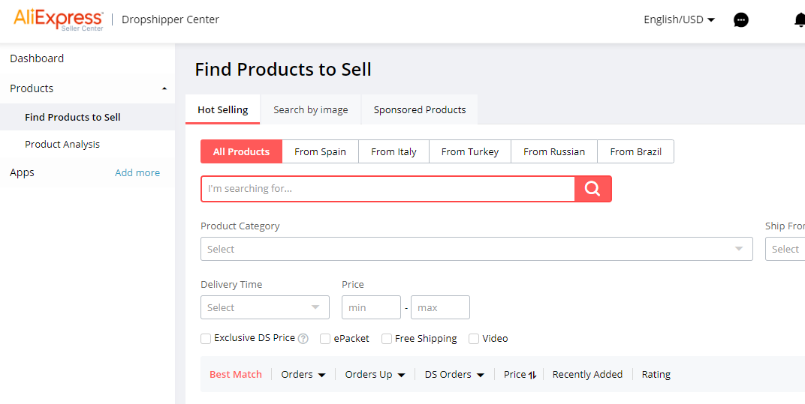Viewport: 805px width, 404px height.
Task: Click the magnifier search button
Action: tap(593, 189)
